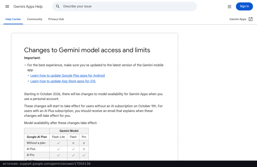Click the Flash-Lite checkmark for AI Pro

(x=58, y=155)
